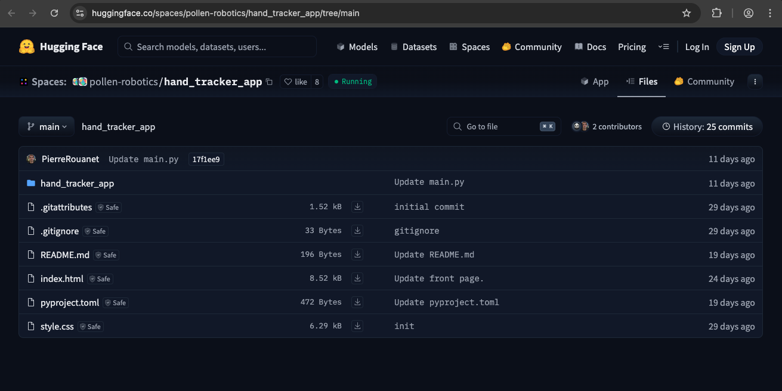This screenshot has height=391, width=782.
Task: Click the hand_tracker_app breadcrumb path
Action: pos(118,126)
